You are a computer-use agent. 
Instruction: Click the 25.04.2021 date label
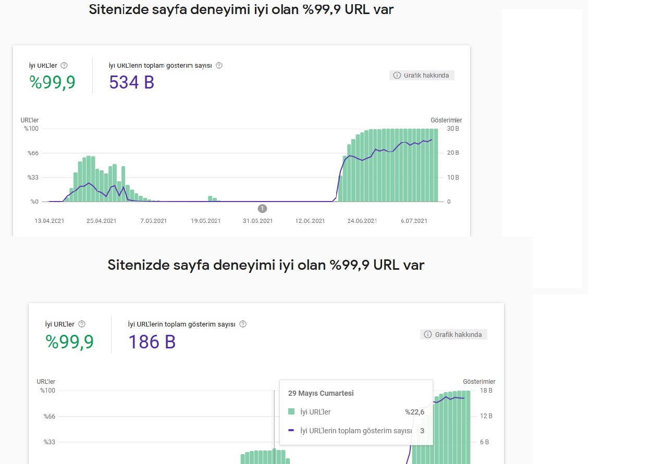click(x=102, y=221)
